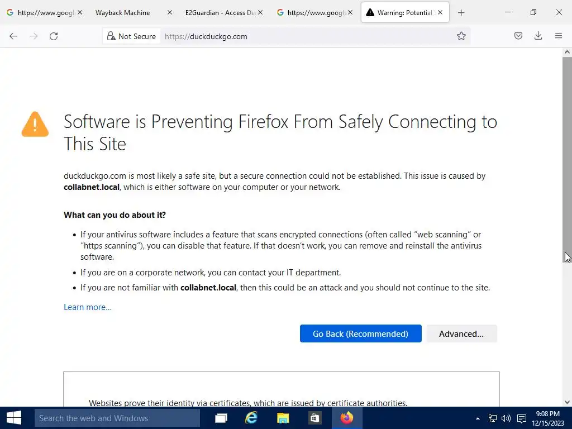The image size is (572, 429).
Task: Open Task View on the taskbar
Action: [221, 418]
